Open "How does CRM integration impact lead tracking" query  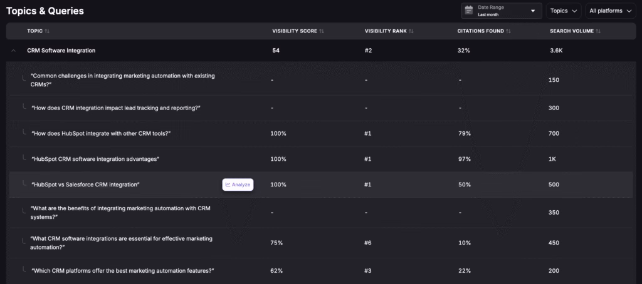point(115,108)
